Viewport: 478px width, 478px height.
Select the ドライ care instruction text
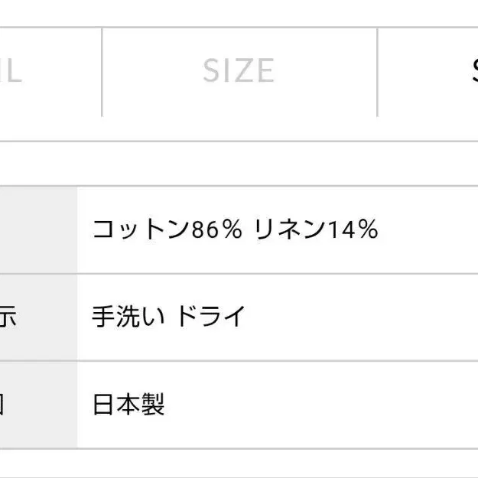(211, 317)
